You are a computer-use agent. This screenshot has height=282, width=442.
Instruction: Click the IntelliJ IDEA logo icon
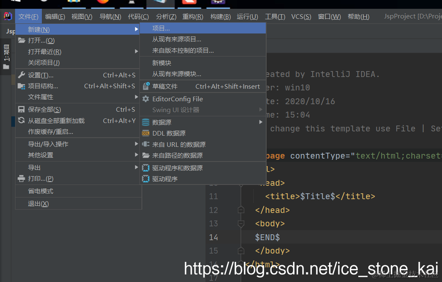coord(8,16)
